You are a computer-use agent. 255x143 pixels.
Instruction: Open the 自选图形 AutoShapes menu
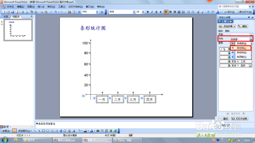(x=25, y=131)
